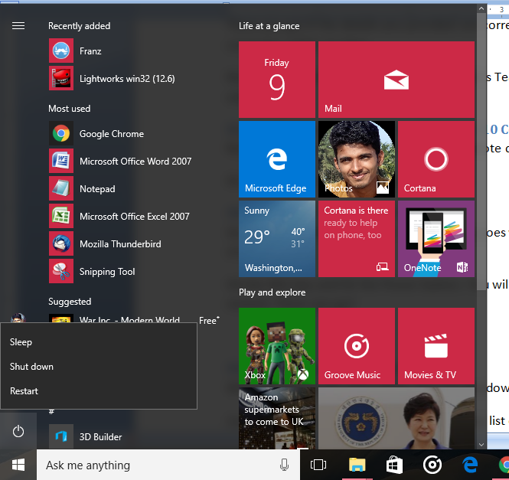Click the Suggested heading

(x=70, y=302)
